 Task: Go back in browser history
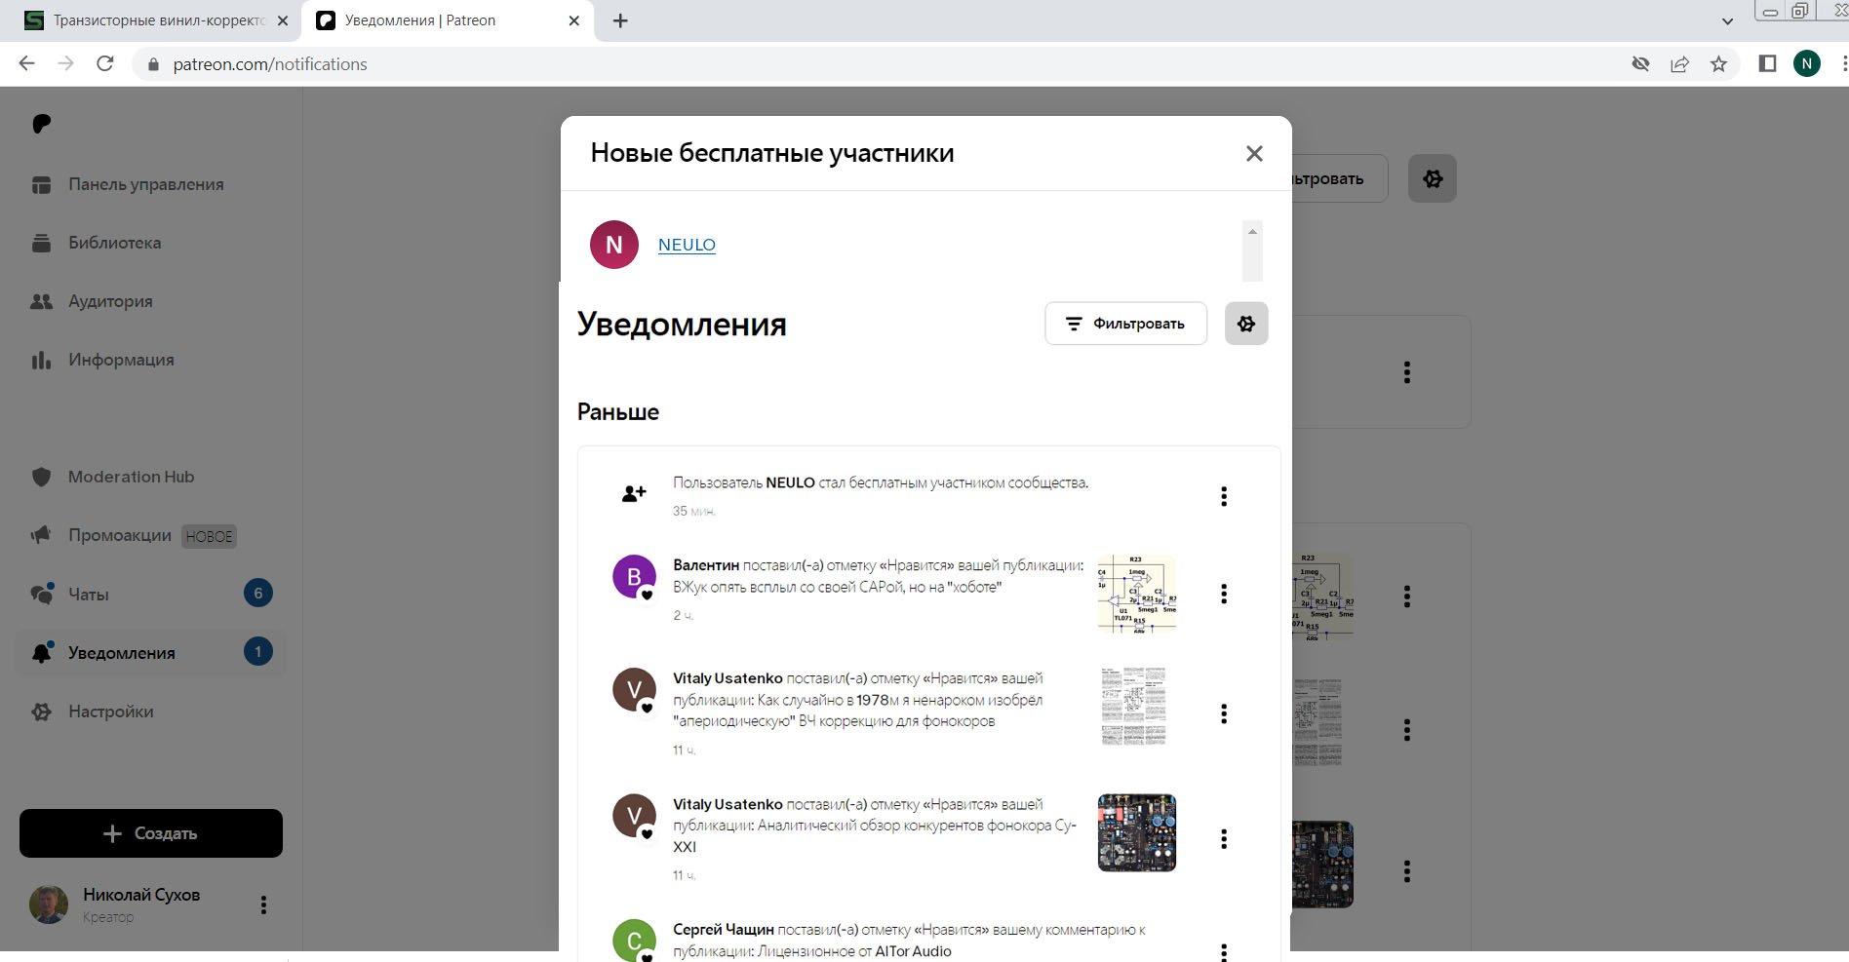pos(26,63)
